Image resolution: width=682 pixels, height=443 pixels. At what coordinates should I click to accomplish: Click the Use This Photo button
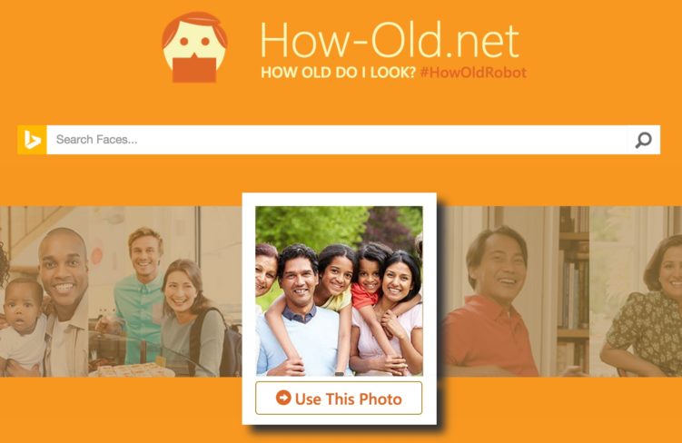pos(339,398)
